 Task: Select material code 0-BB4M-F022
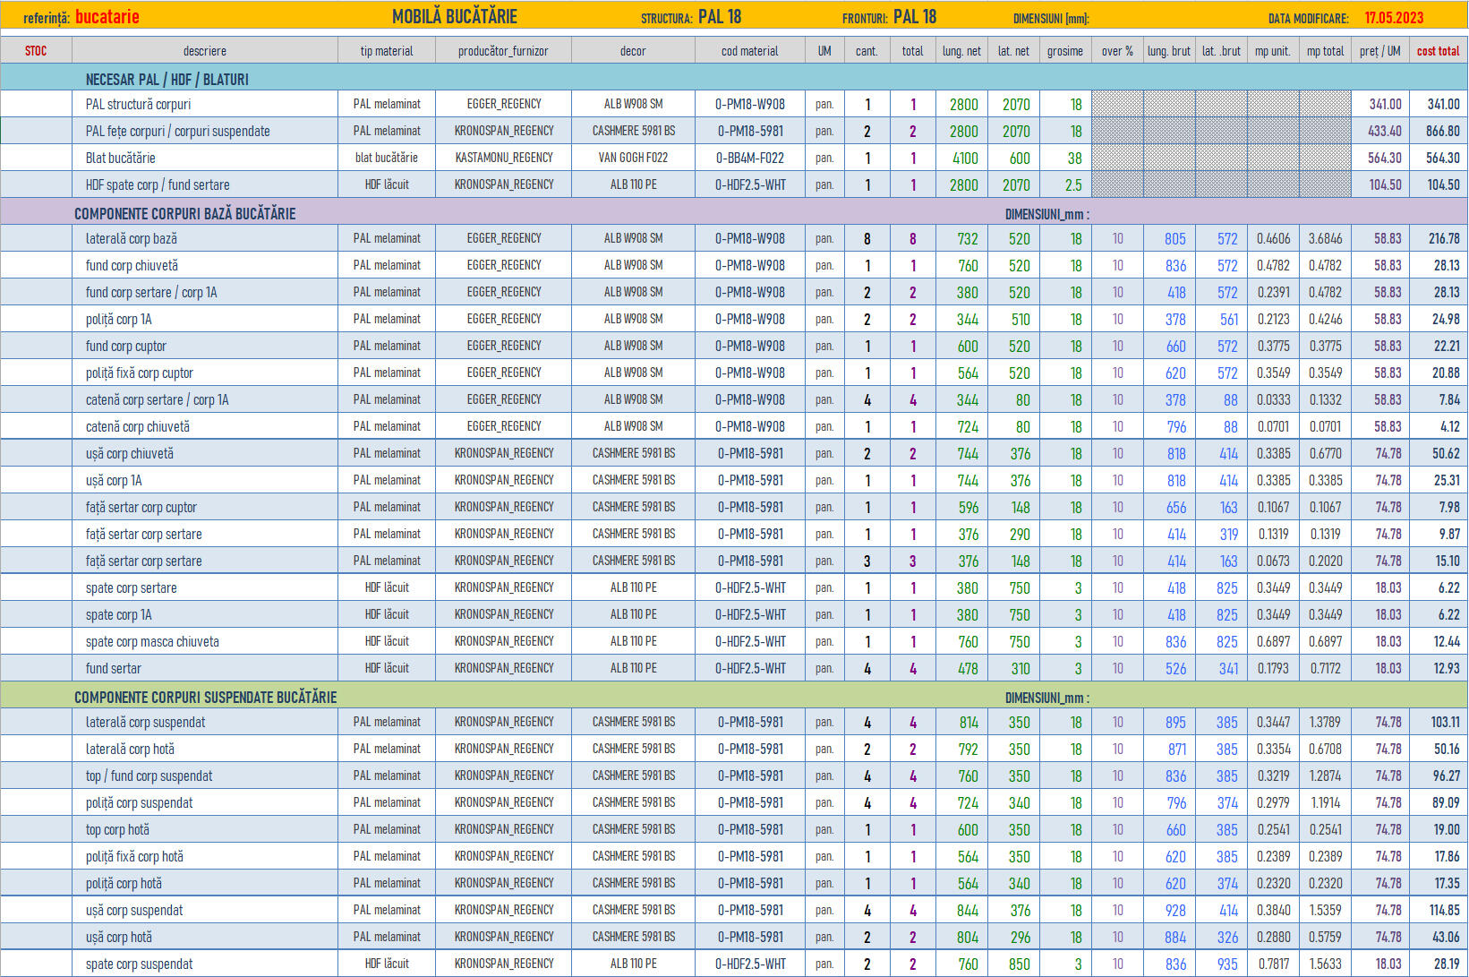point(749,159)
